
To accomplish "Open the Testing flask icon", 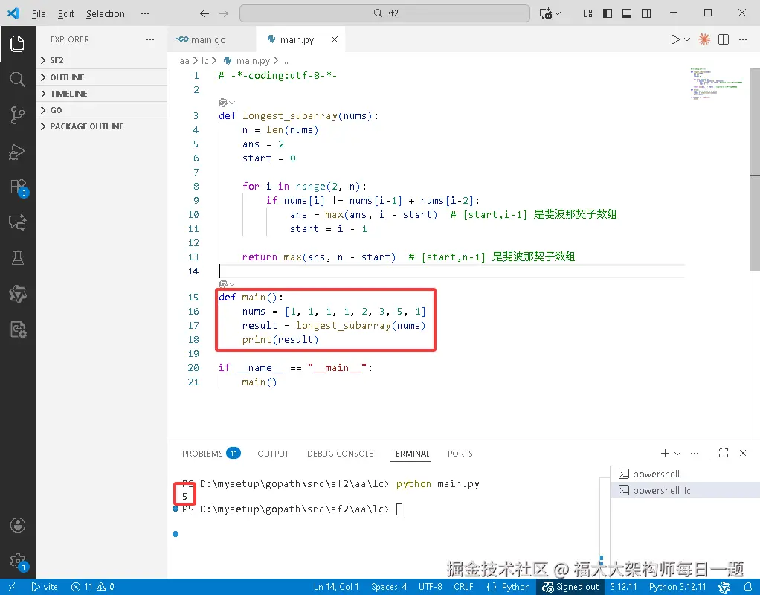I will [17, 258].
